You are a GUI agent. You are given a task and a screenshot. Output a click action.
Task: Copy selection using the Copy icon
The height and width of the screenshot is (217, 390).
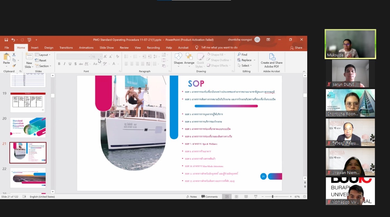point(14,60)
